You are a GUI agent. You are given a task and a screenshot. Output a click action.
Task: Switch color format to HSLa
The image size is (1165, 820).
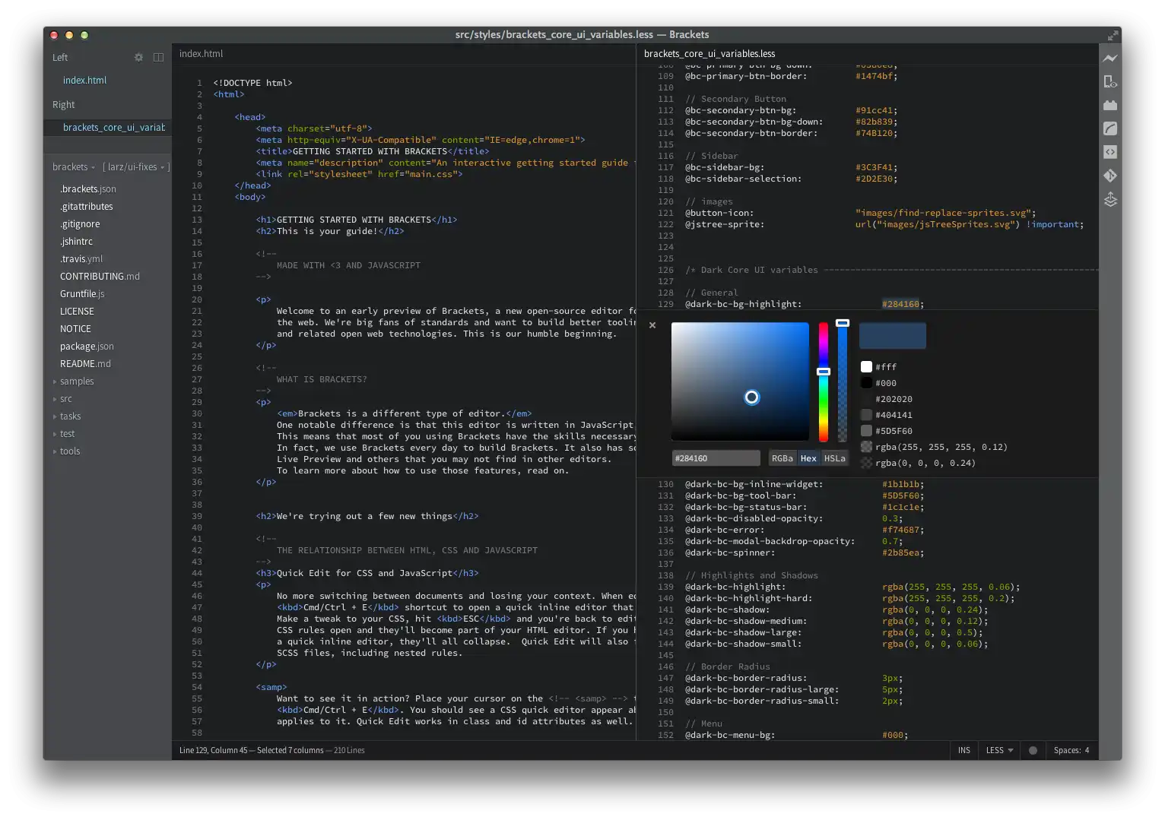[x=834, y=458]
